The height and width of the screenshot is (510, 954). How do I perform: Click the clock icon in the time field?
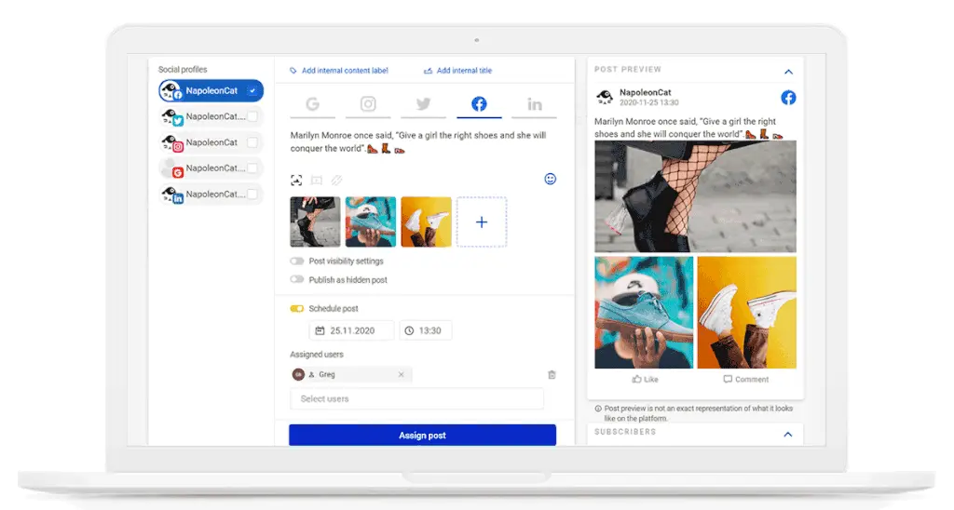[x=410, y=330]
